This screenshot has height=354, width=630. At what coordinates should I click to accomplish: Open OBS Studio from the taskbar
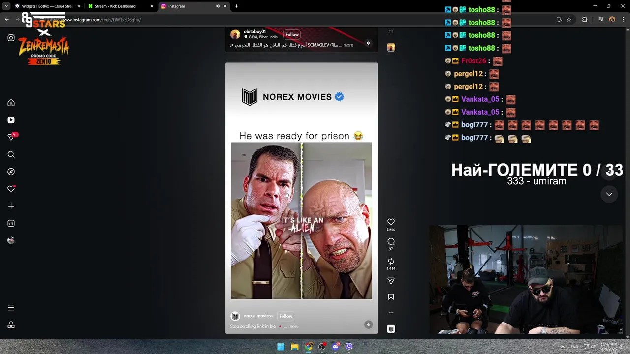(322, 347)
